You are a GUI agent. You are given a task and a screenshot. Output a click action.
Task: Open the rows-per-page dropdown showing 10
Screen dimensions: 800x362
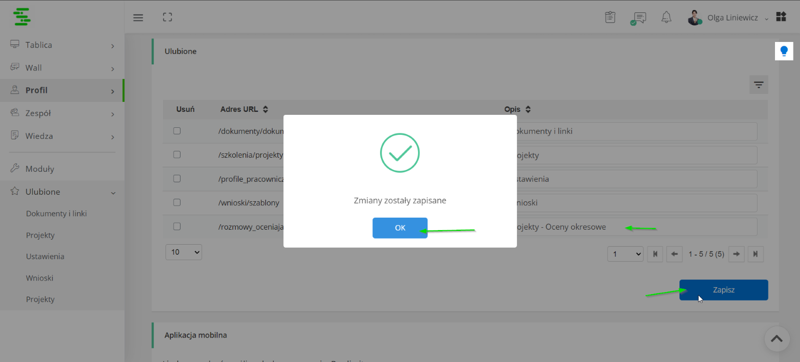point(183,252)
